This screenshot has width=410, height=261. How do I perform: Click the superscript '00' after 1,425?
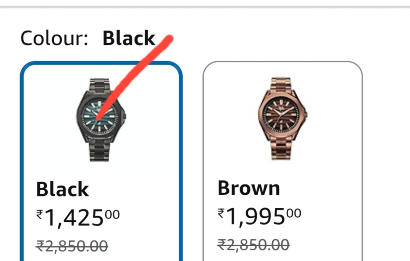113,211
